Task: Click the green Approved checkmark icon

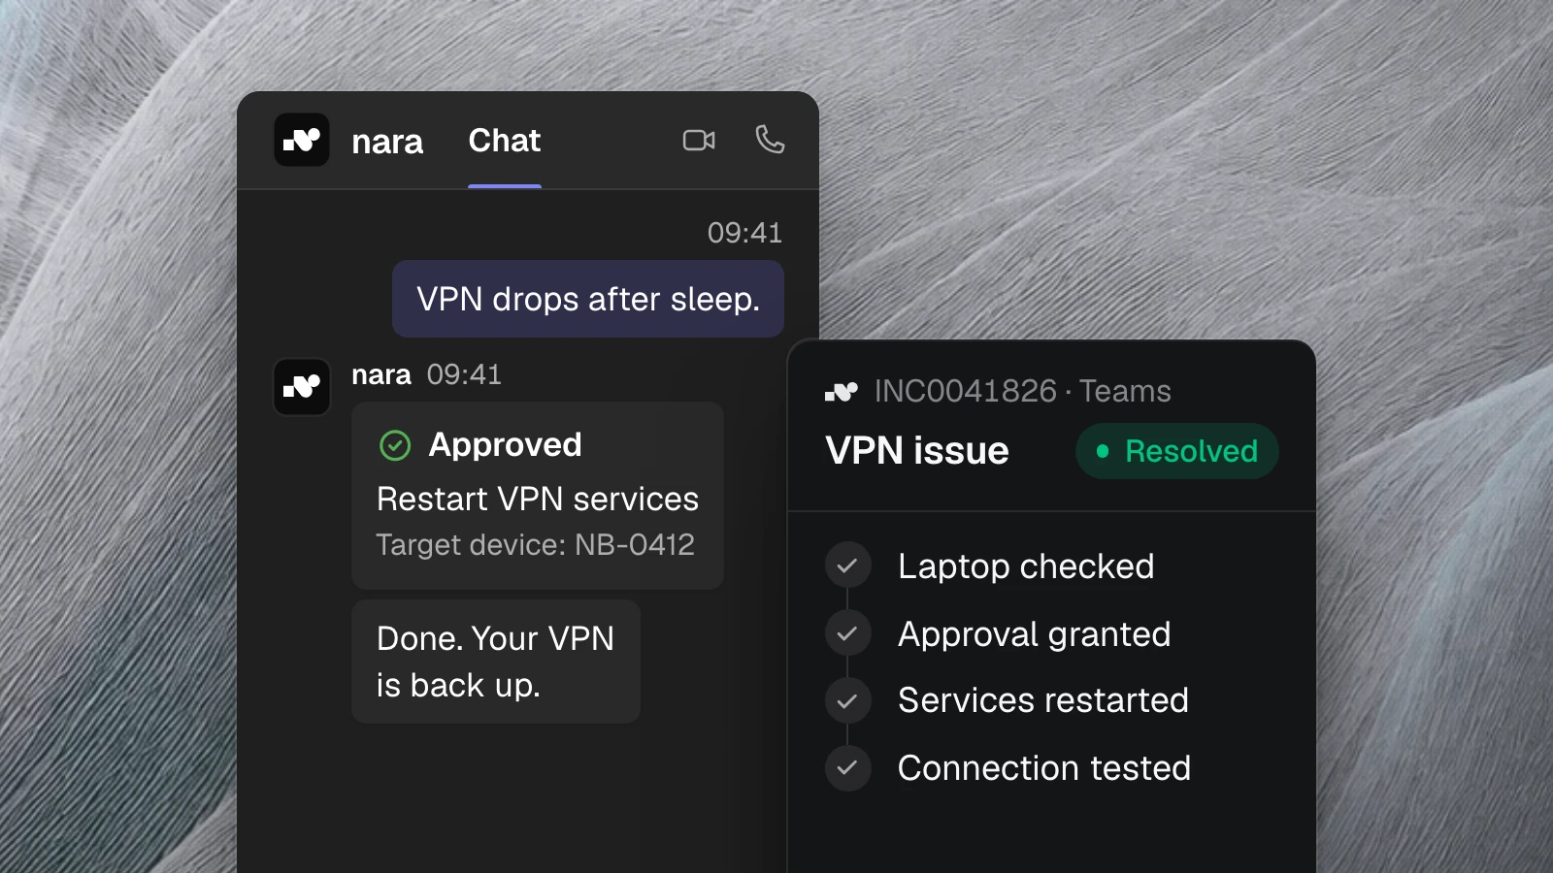Action: 395,445
